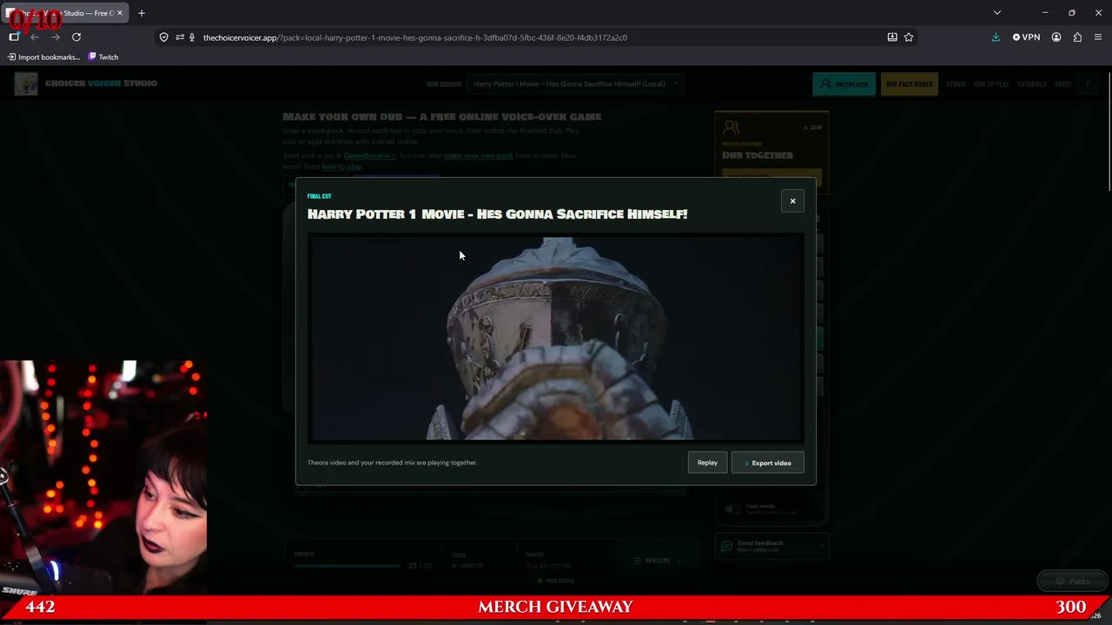This screenshot has height=625, width=1112.
Task: Go back to the previous page
Action: point(35,37)
